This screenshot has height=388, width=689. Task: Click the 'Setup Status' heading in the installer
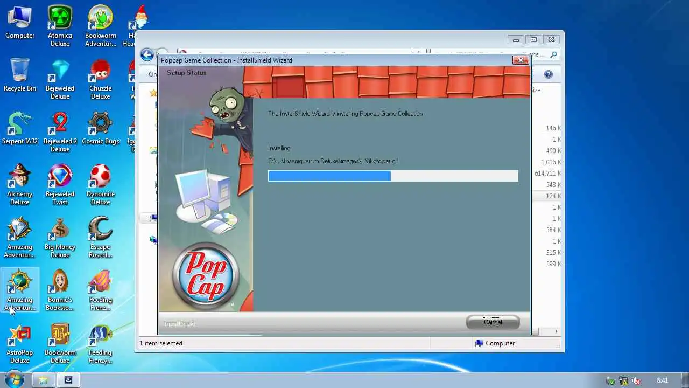(186, 73)
